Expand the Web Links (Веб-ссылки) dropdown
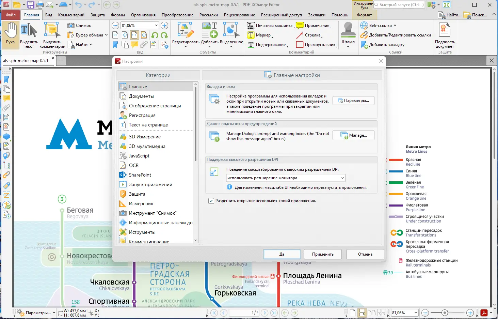 (x=395, y=26)
